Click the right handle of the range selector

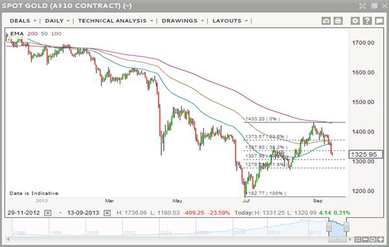pos(346,227)
